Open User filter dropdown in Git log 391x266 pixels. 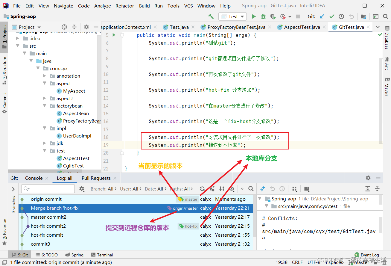point(131,189)
